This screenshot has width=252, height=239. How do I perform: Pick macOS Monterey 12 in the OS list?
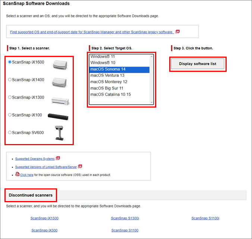click(119, 82)
